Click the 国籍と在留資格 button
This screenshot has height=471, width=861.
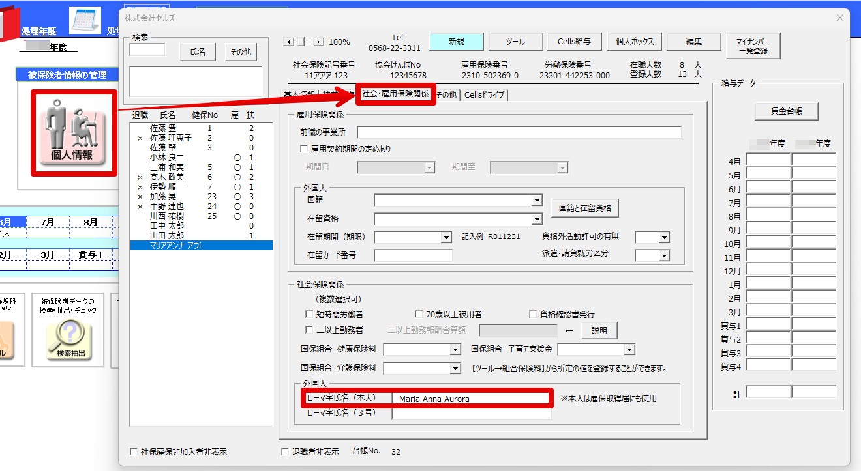pos(585,208)
